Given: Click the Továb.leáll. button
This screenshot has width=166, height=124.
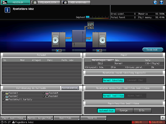Looking at the screenshot, I should 153,50.
